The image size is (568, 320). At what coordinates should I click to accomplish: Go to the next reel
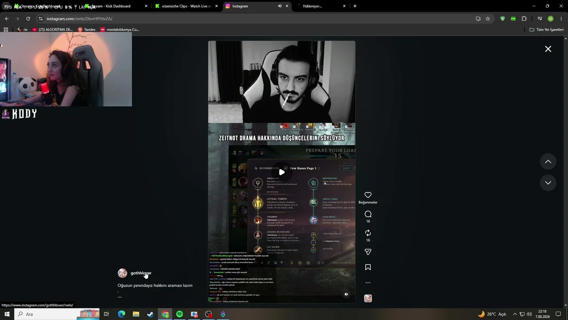click(x=548, y=183)
